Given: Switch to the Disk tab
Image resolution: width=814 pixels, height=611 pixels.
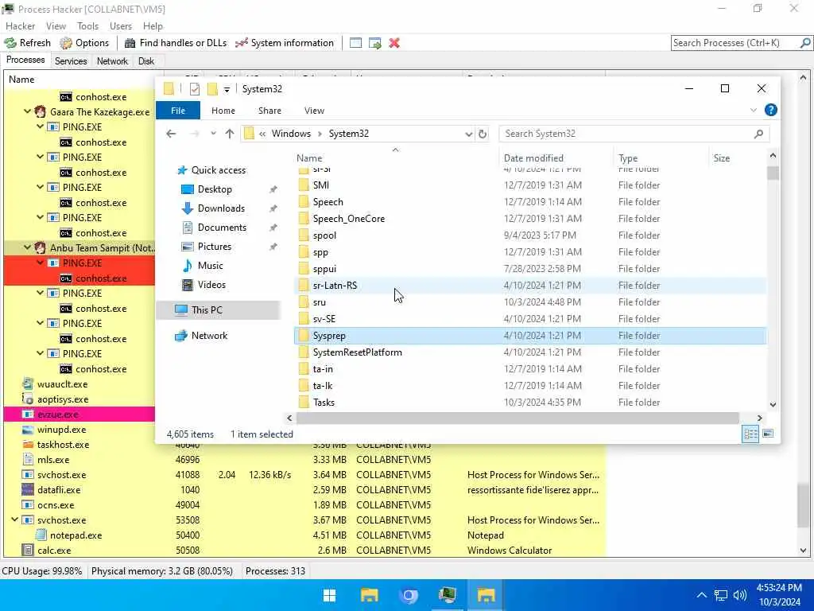Looking at the screenshot, I should click(x=146, y=60).
